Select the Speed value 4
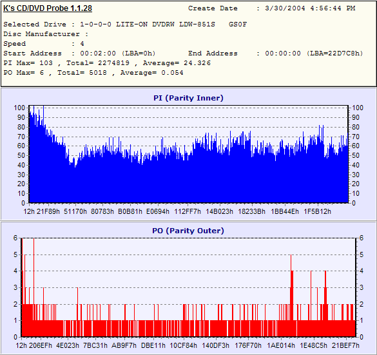Screen dimensions: 377x355 tap(82, 44)
